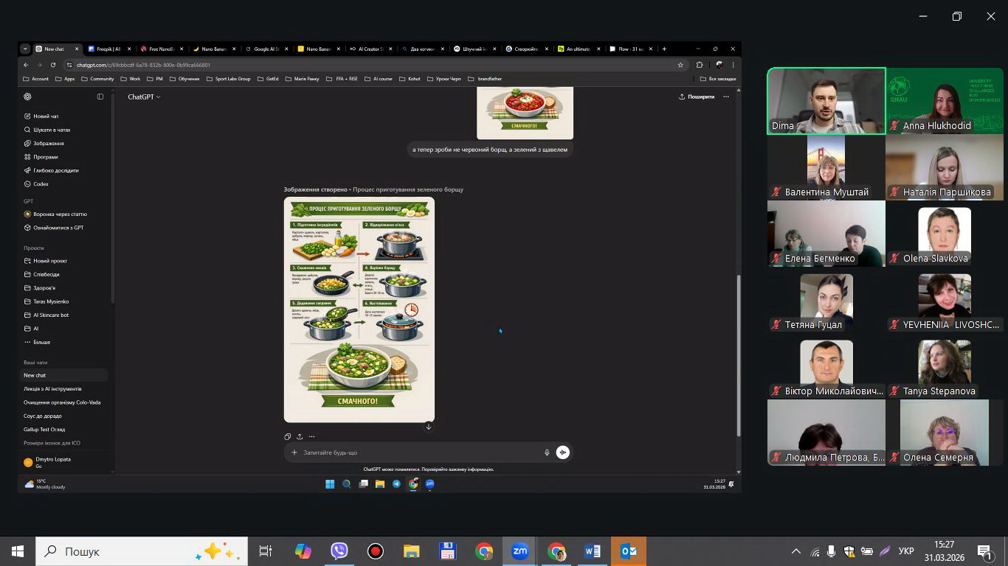Expand the Більше item in projects list

pyautogui.click(x=41, y=342)
